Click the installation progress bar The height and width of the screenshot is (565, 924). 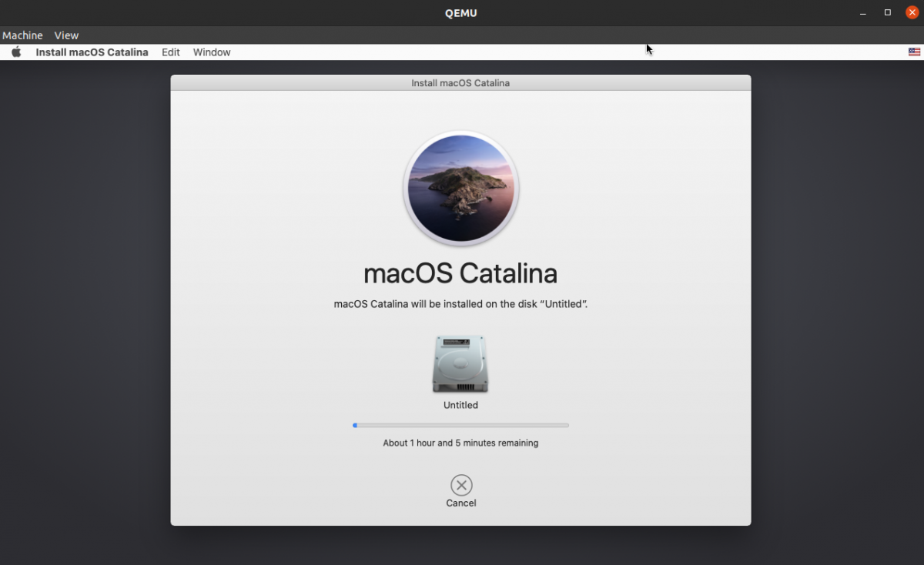[460, 425]
